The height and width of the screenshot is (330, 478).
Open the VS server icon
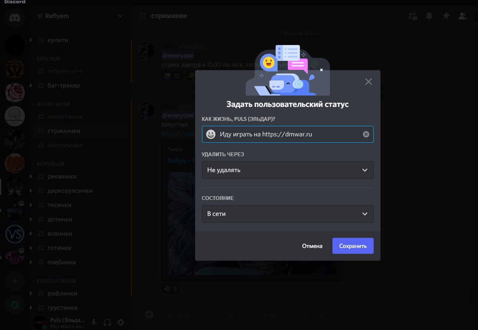(14, 234)
